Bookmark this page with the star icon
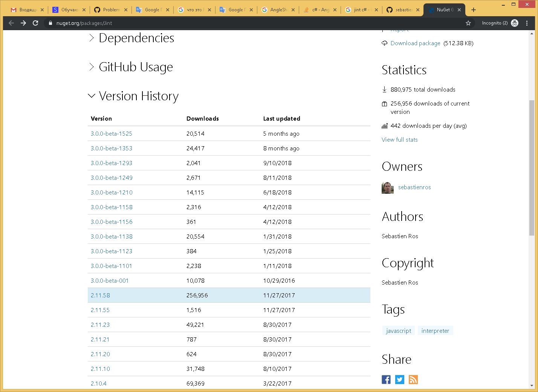The height and width of the screenshot is (392, 538). pyautogui.click(x=468, y=23)
